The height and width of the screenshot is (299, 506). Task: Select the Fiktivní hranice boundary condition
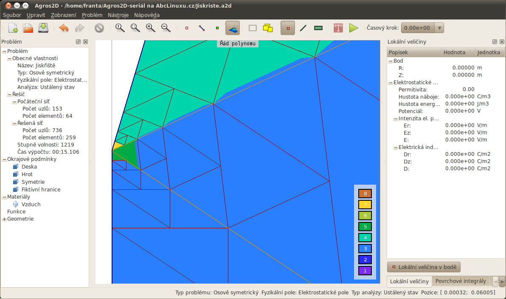coord(41,190)
